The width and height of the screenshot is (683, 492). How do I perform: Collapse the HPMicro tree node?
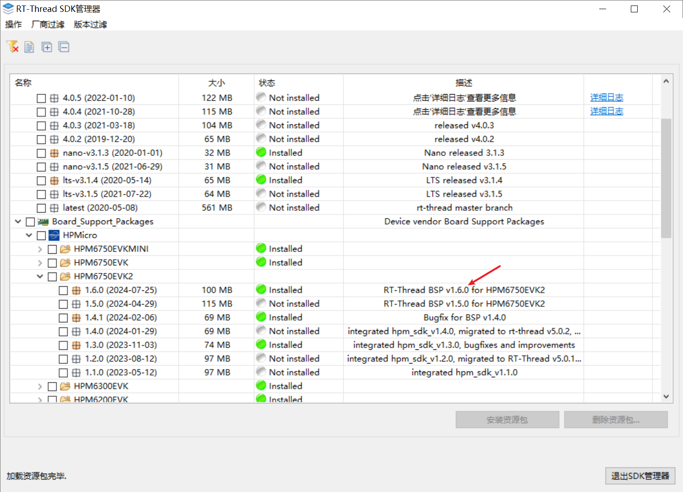29,235
